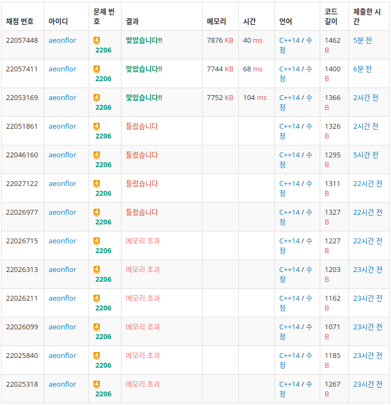
Task: Click the '채점 번호' column header
Action: 20,21
